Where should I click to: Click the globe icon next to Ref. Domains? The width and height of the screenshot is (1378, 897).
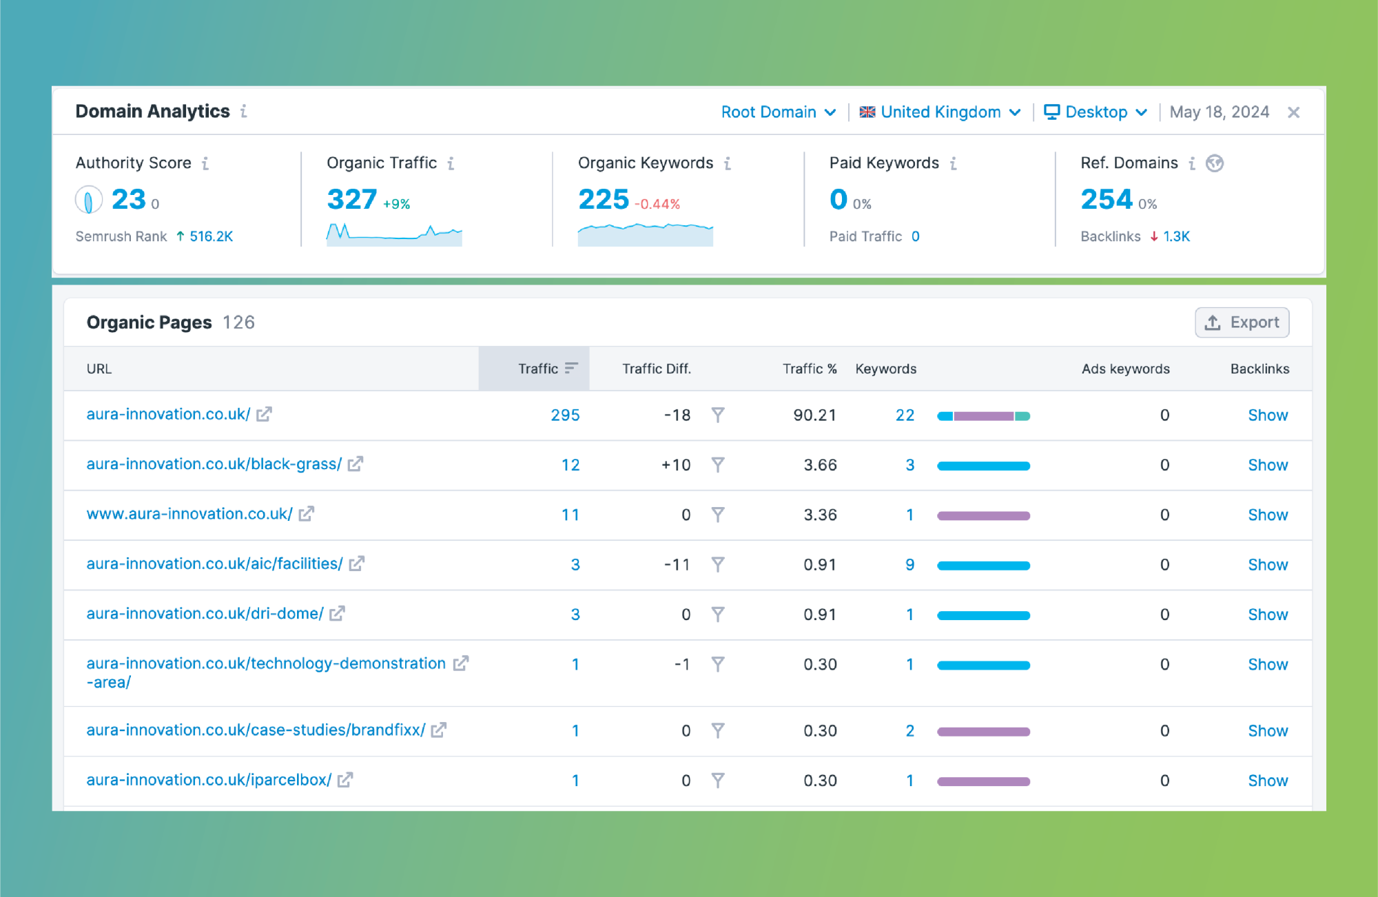point(1215,163)
